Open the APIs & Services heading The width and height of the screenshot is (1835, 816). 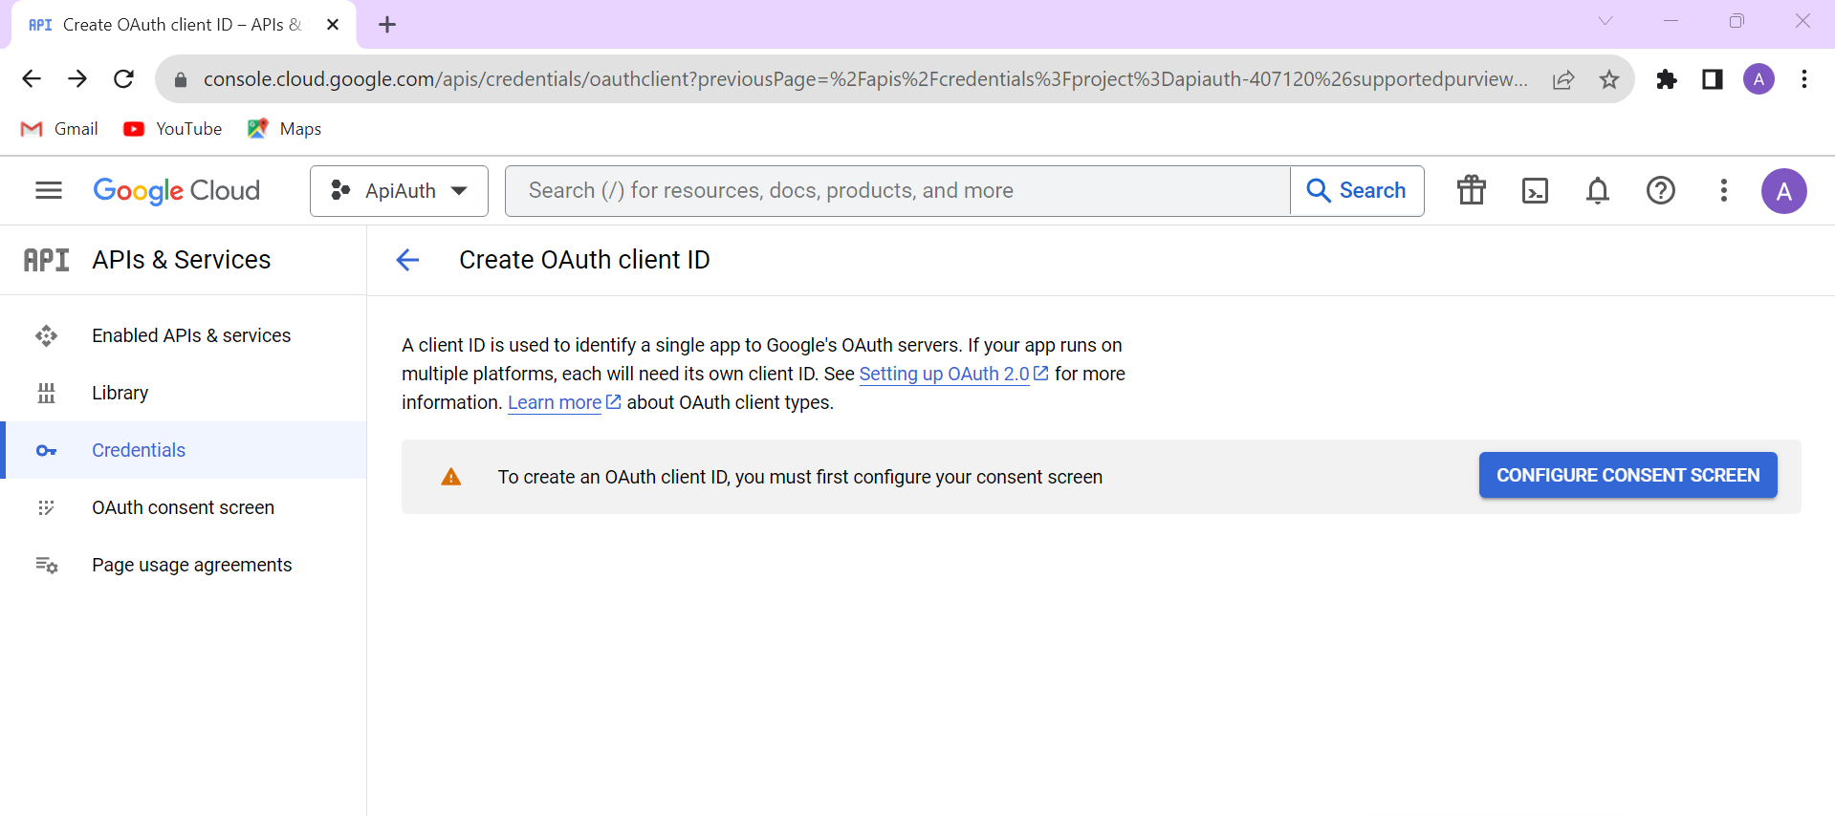(x=182, y=260)
